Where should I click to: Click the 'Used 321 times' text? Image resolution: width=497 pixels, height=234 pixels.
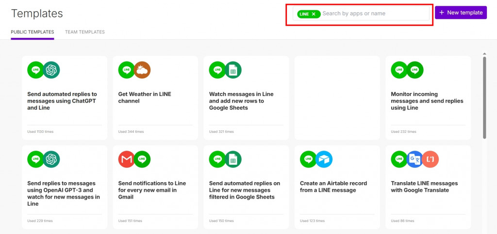click(221, 132)
